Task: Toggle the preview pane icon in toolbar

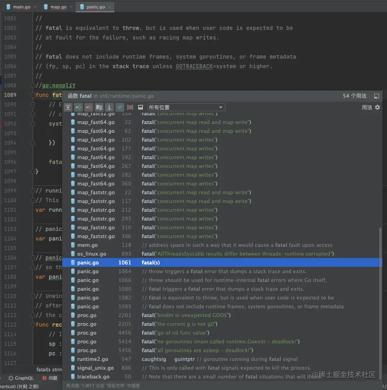Action: [141, 107]
